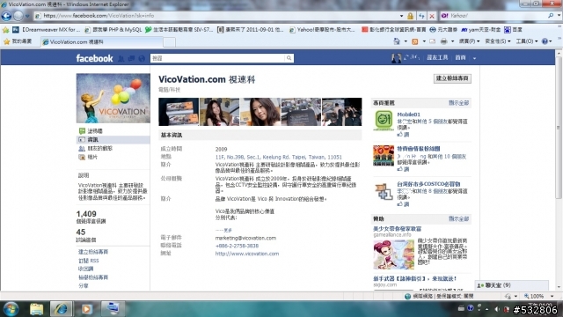Open Facebook friend requests icon
563x317 pixels.
pos(121,58)
